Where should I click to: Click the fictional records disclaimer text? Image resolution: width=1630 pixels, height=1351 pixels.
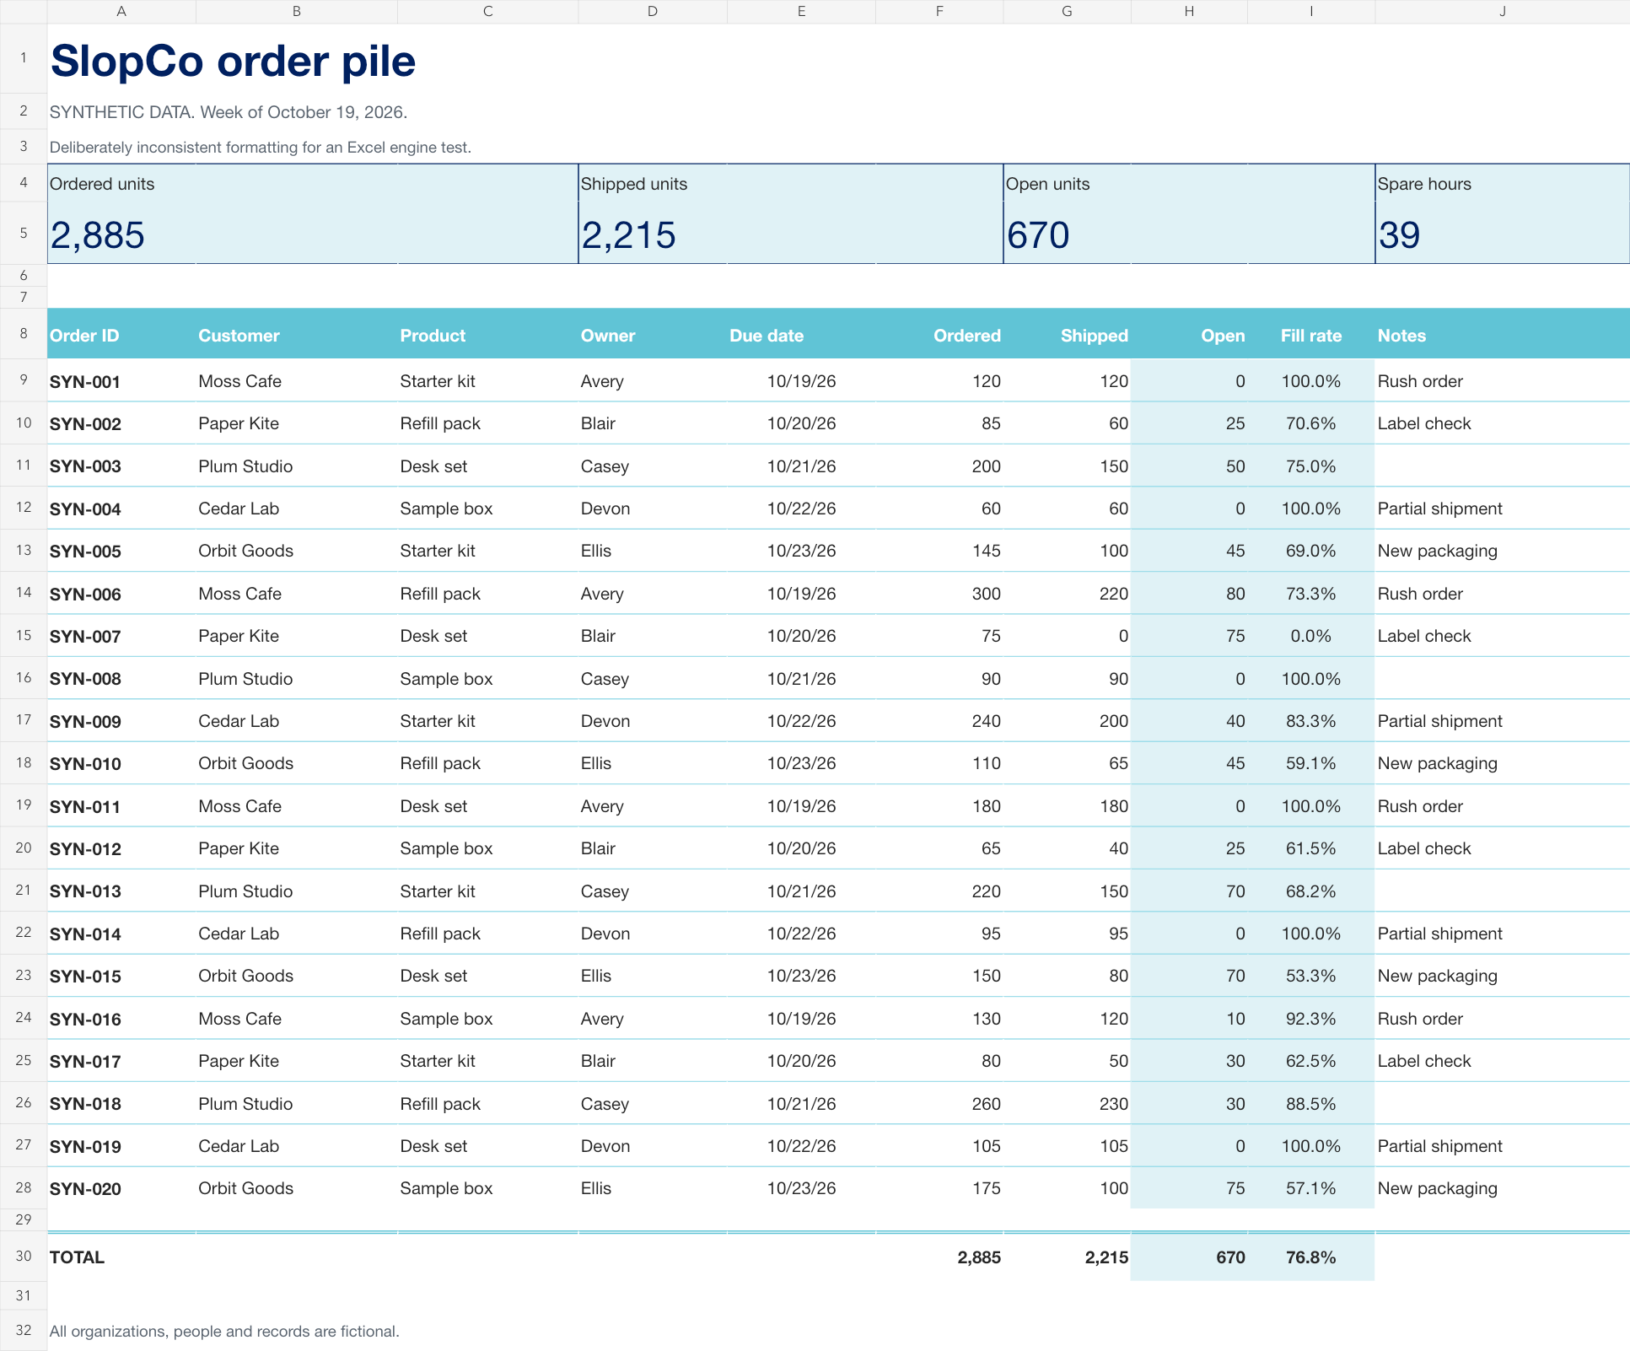tap(224, 1331)
